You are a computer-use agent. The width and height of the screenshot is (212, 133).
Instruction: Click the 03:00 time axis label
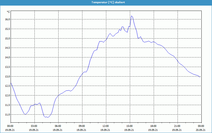(x=34, y=126)
